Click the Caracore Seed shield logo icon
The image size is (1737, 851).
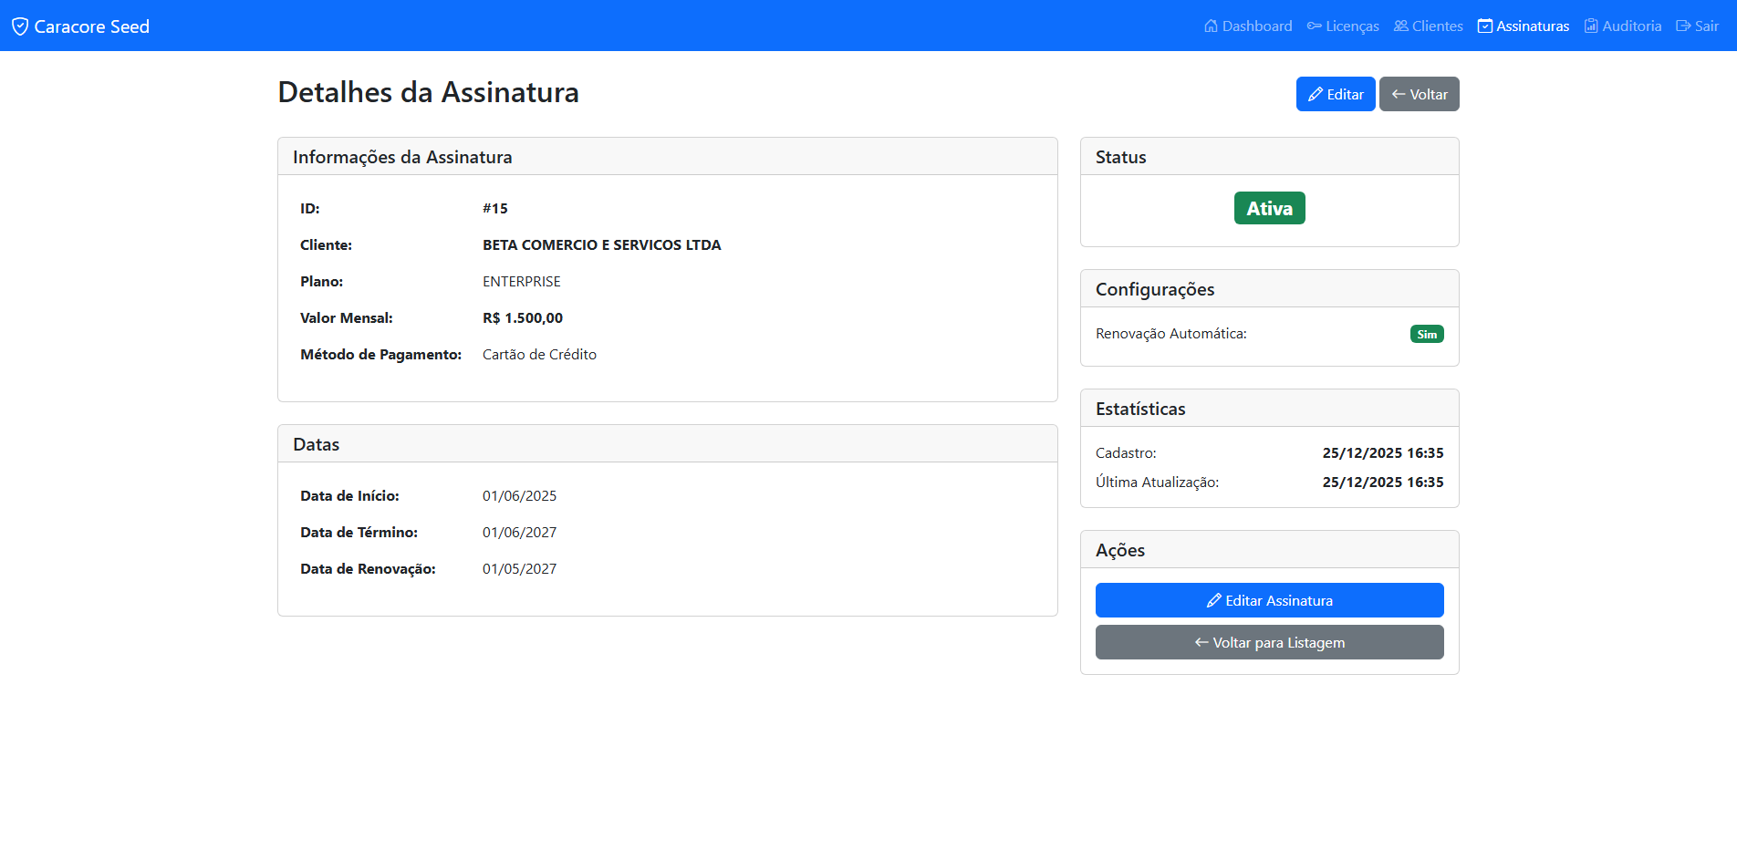pos(20,26)
